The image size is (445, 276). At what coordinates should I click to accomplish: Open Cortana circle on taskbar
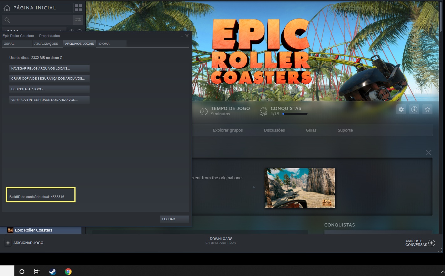pos(22,272)
